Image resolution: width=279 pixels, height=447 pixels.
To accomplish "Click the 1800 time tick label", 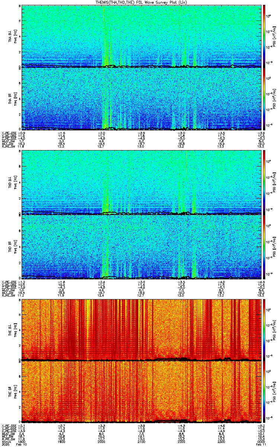I will point(22,442).
